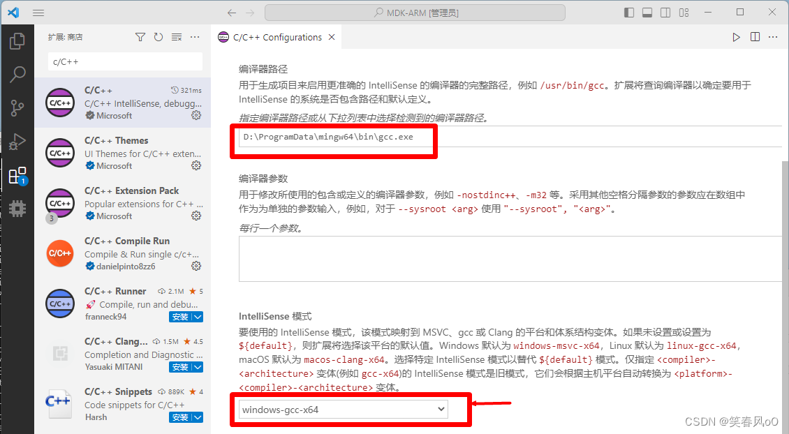Customize layout icon in title bar
789x434 pixels.
coord(684,13)
